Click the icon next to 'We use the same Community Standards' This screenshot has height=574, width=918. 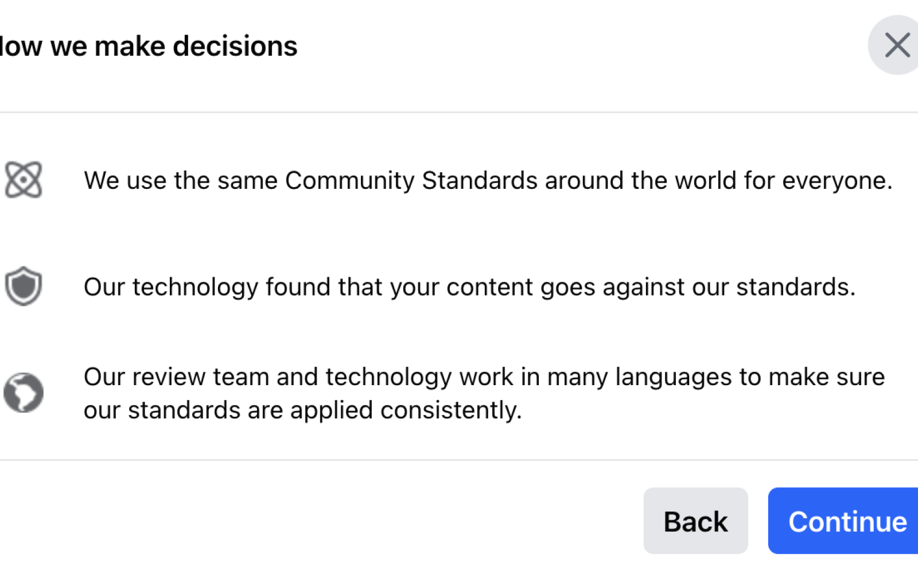click(24, 180)
